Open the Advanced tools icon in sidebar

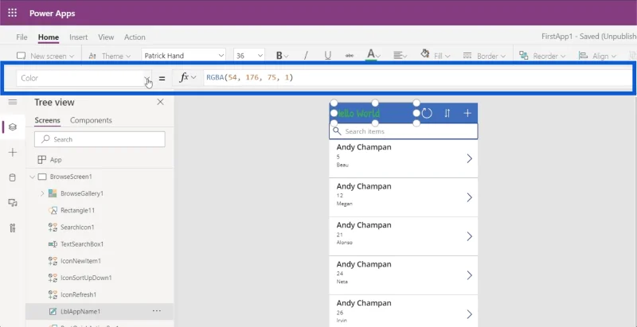pyautogui.click(x=13, y=228)
